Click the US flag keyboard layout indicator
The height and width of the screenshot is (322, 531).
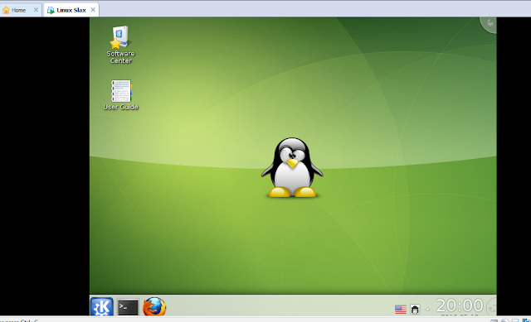pos(401,309)
